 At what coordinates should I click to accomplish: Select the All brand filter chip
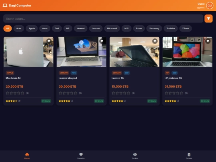(x=8, y=28)
